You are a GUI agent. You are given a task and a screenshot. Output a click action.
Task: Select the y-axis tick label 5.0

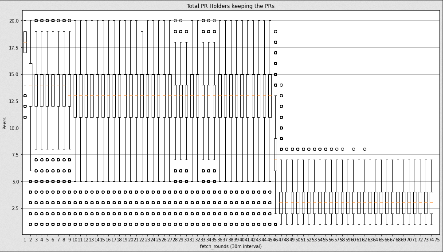[15, 182]
